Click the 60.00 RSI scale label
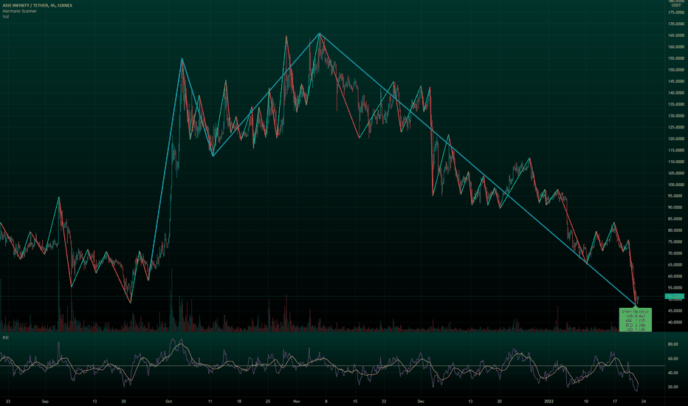Viewport: 688px width, 406px height. click(673, 359)
